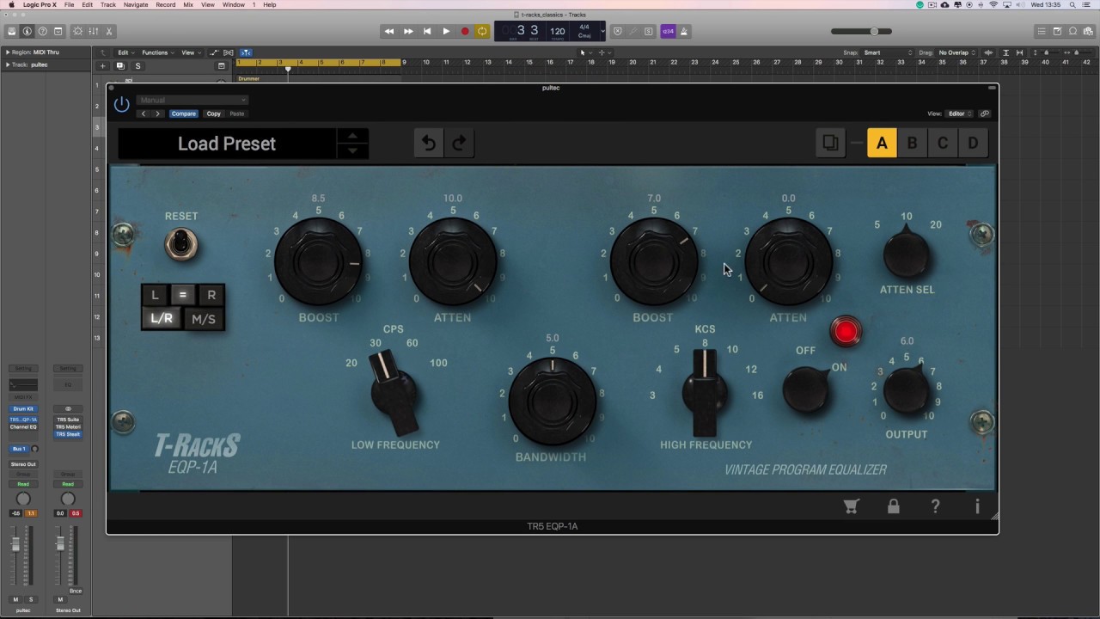Open the Manual preset dropdown

tap(192, 101)
